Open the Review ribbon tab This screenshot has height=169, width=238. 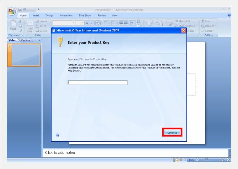[x=101, y=15]
